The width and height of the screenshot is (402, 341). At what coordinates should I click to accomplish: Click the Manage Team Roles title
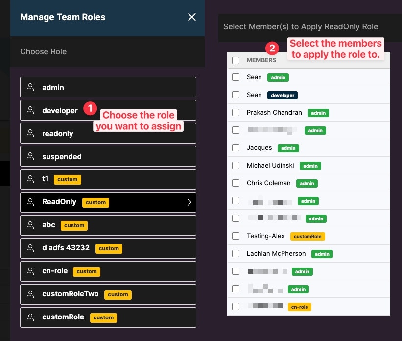click(63, 17)
